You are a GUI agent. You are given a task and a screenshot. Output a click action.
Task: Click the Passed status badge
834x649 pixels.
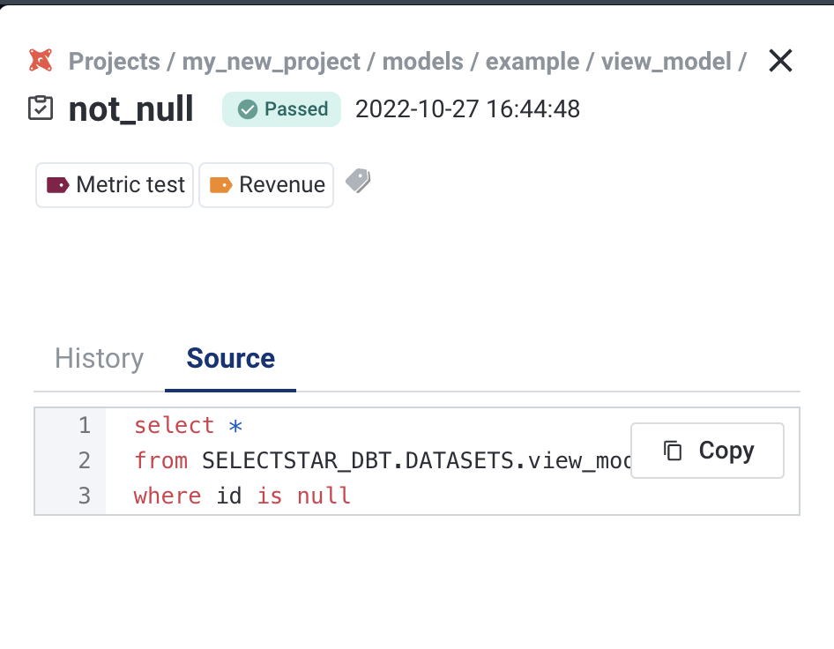tap(281, 109)
